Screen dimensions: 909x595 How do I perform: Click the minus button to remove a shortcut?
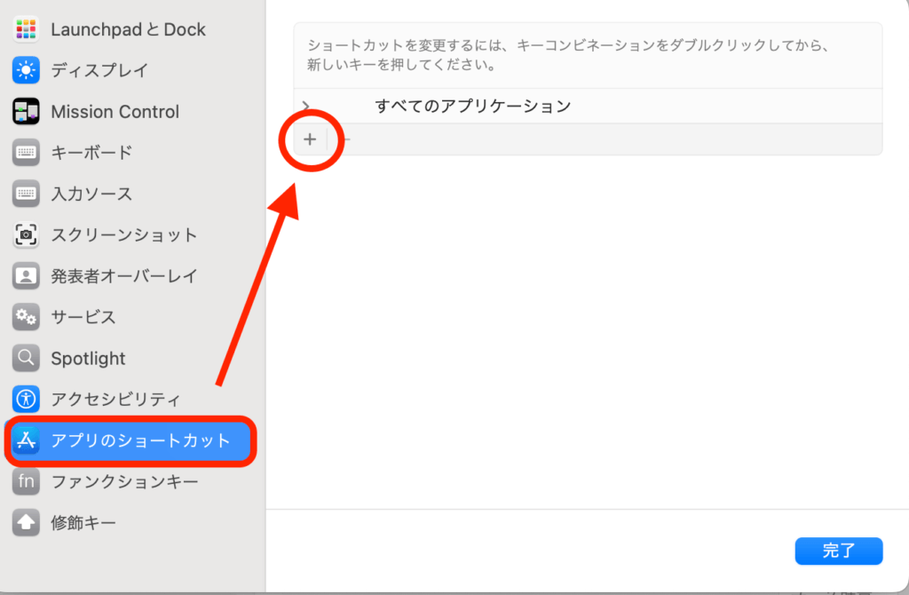point(346,139)
